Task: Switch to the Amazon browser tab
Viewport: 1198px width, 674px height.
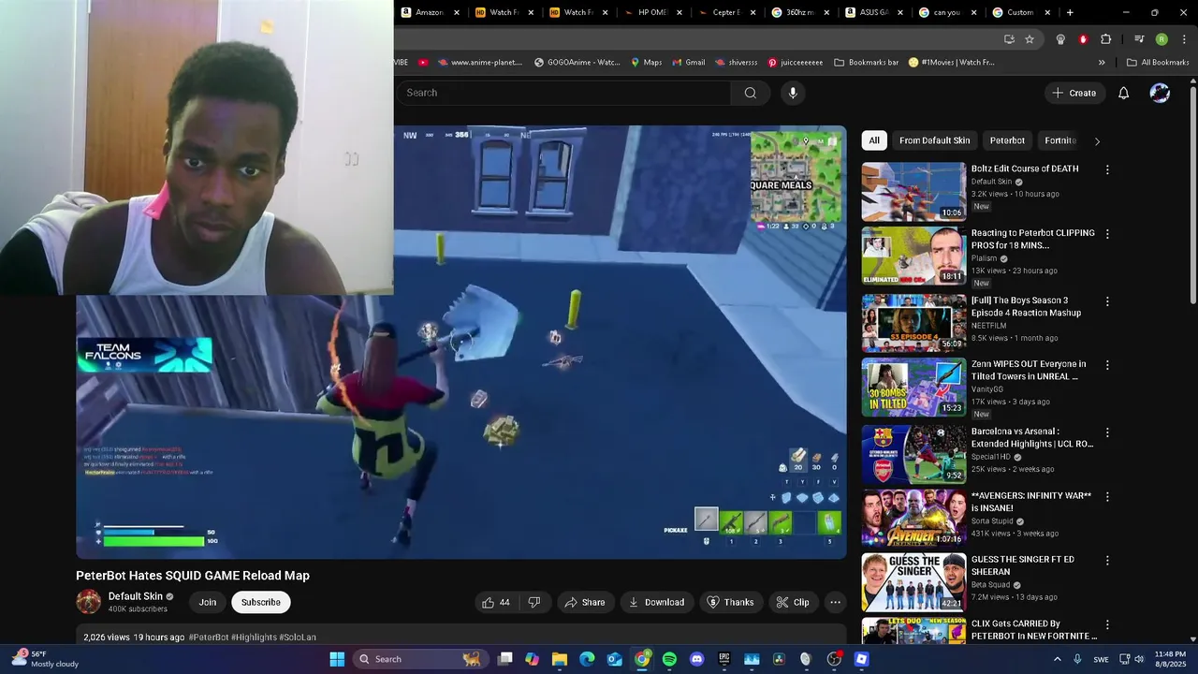Action: point(429,12)
